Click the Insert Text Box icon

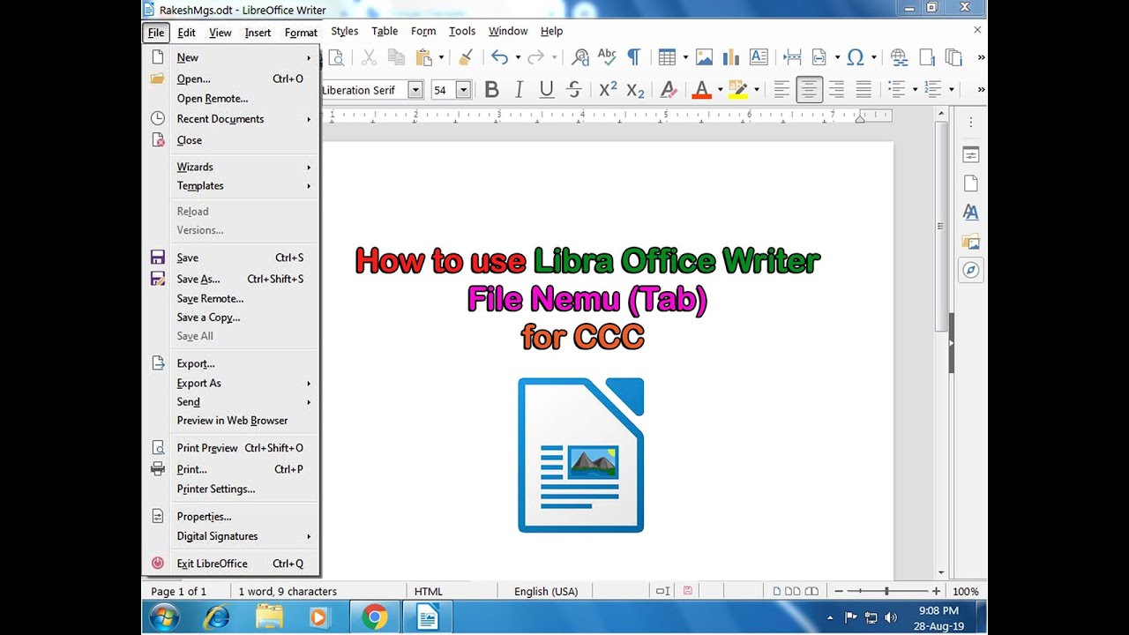click(x=759, y=57)
